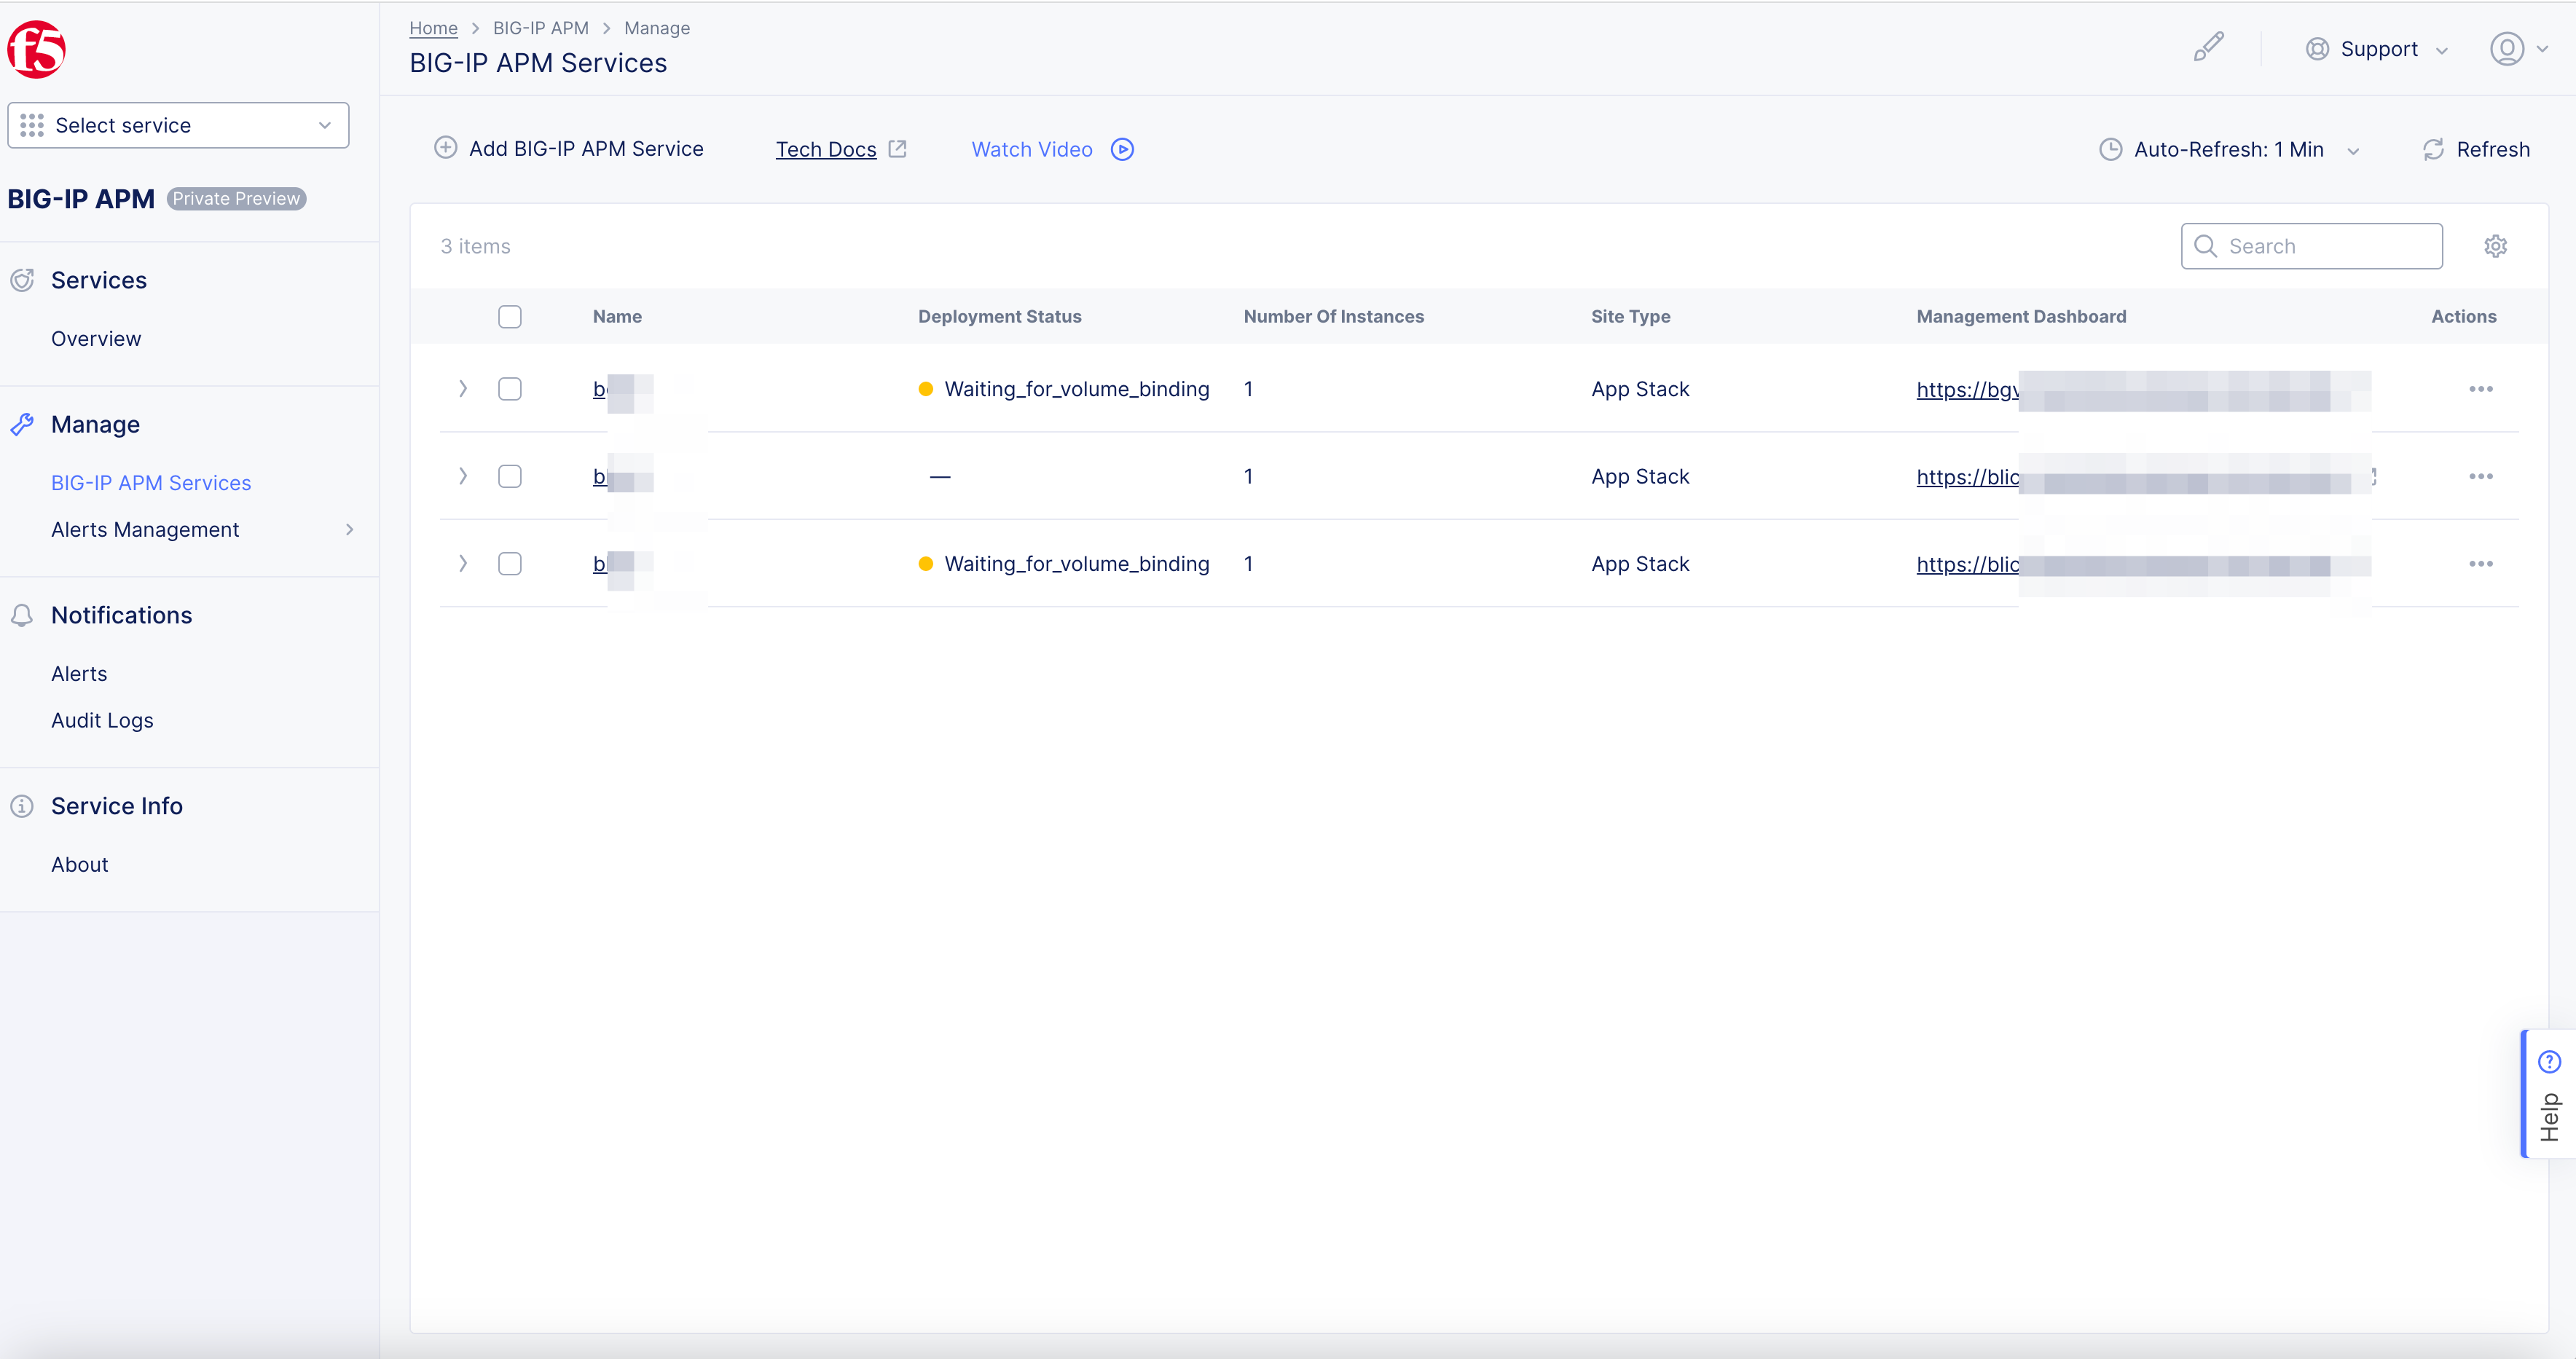The width and height of the screenshot is (2576, 1359).
Task: Click the Name column header
Action: pos(617,317)
